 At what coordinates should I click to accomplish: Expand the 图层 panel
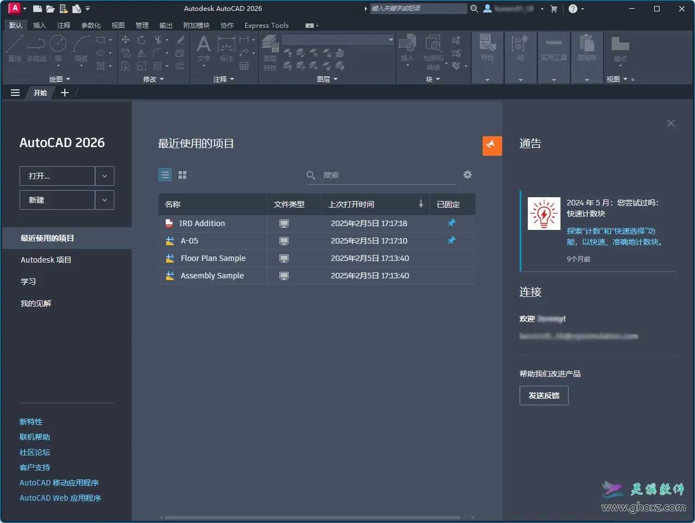point(327,79)
